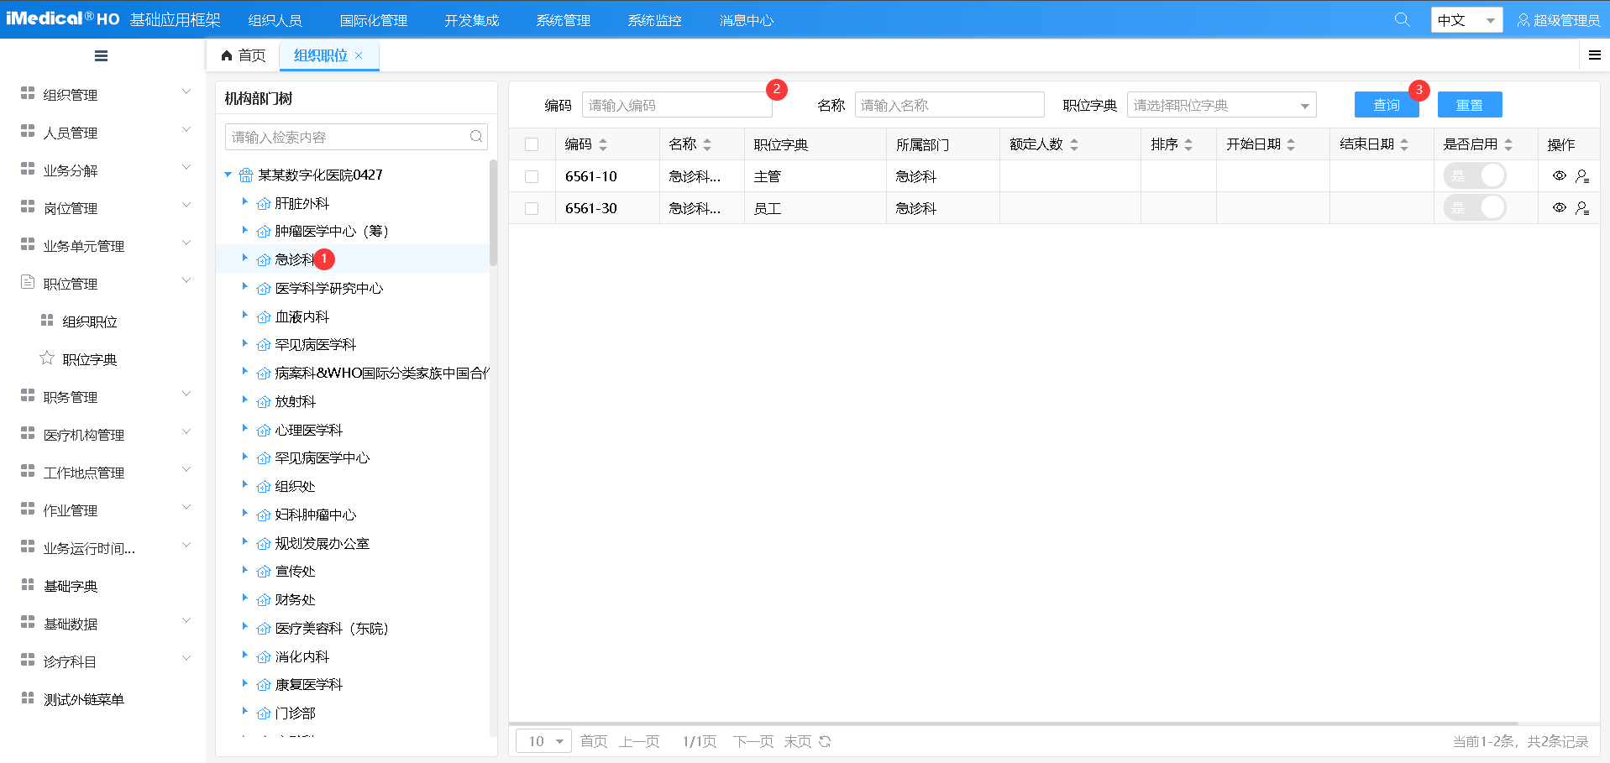Click the search magnifier icon in top bar
Screen dimensions: 1610x763
[x=1402, y=19]
